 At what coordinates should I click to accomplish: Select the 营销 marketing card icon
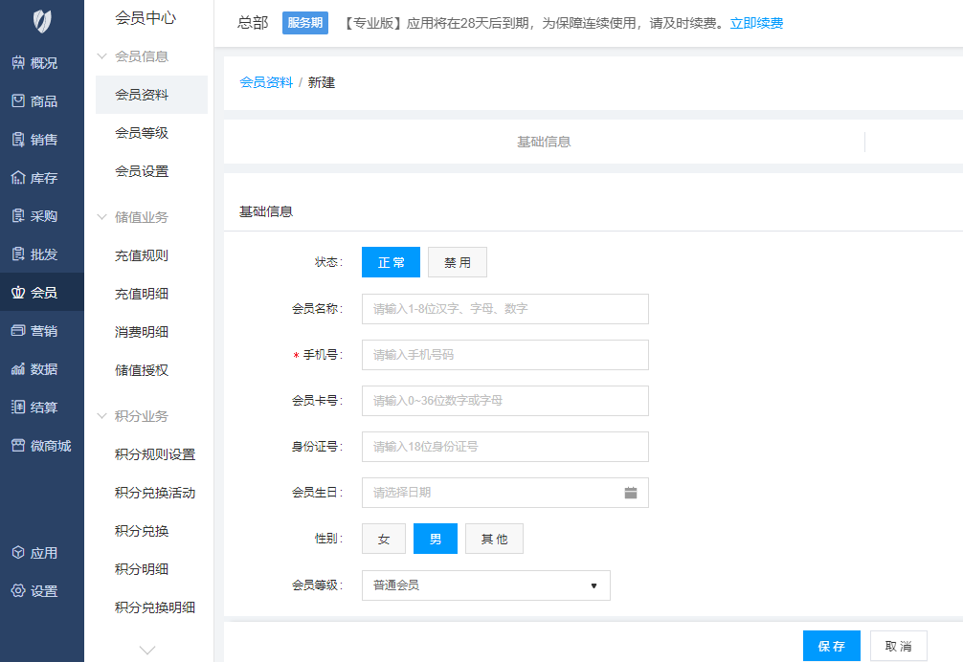point(18,331)
